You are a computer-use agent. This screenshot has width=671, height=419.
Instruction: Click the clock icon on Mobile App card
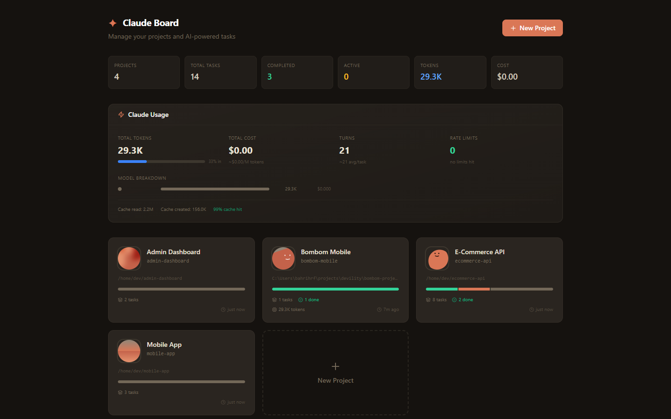click(223, 402)
